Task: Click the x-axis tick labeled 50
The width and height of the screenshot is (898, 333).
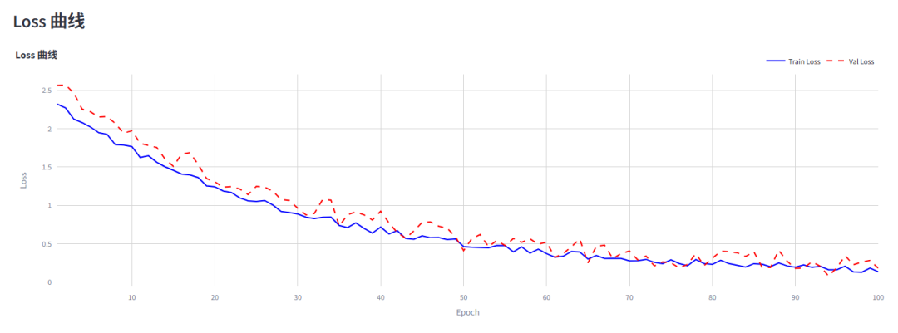Action: (x=464, y=296)
